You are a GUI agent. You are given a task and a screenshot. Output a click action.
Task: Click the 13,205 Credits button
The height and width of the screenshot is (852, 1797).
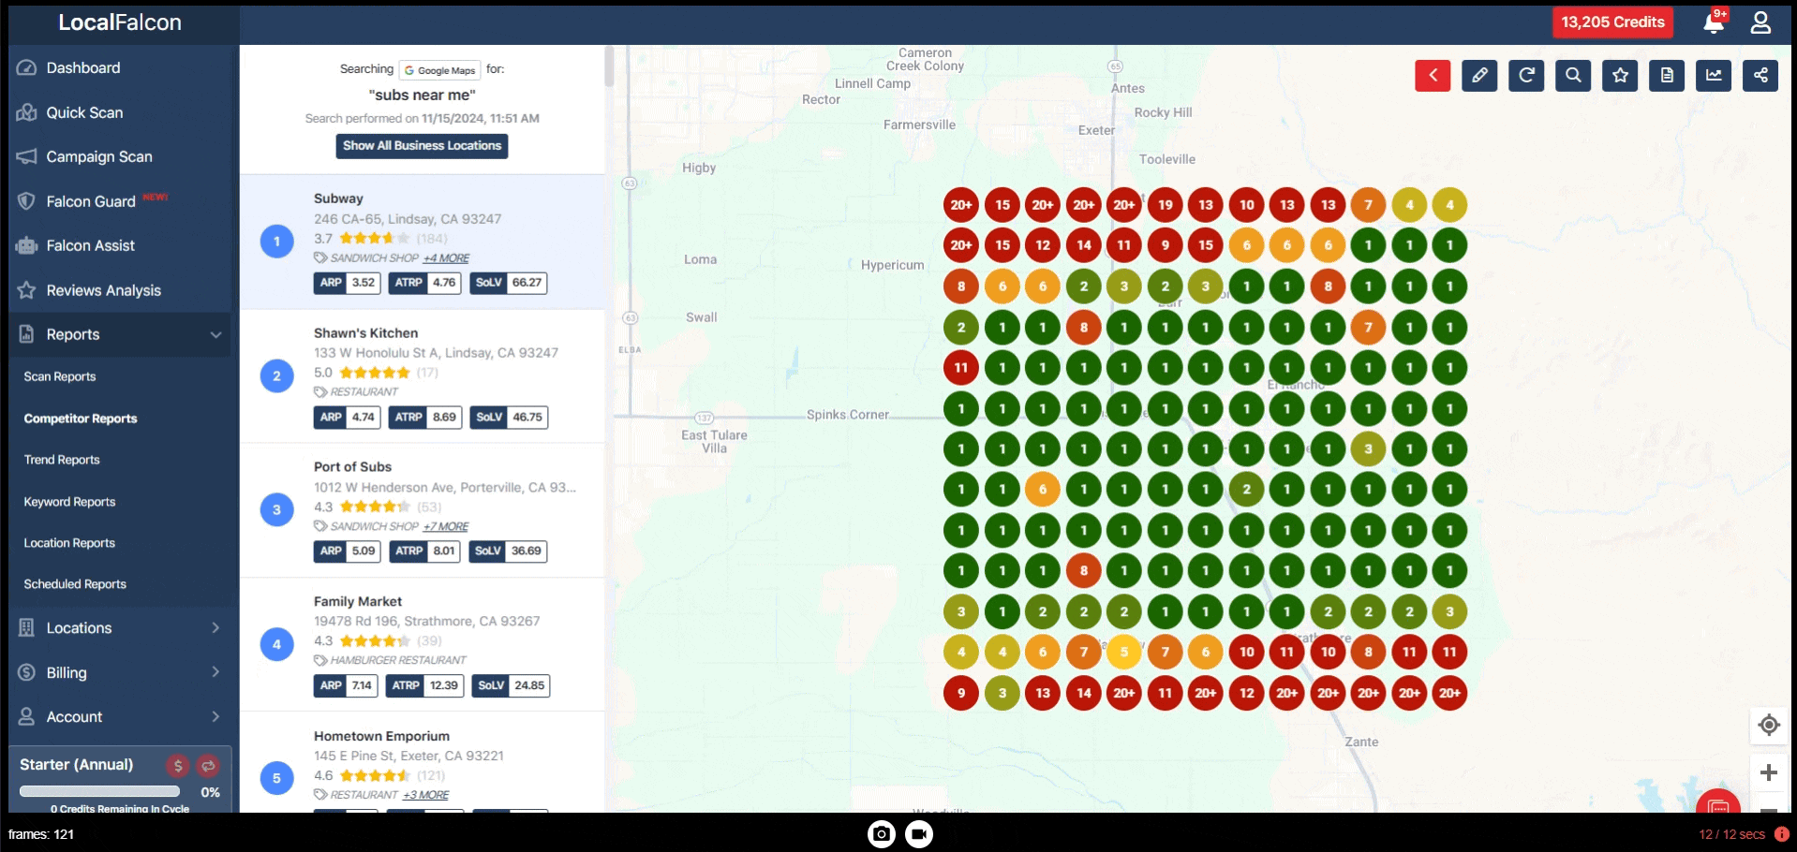point(1612,22)
